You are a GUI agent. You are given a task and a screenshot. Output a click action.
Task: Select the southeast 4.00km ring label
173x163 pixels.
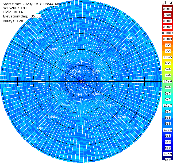point(132,128)
